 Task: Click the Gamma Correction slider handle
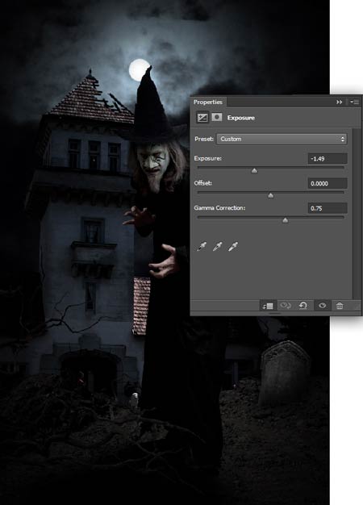[x=285, y=220]
